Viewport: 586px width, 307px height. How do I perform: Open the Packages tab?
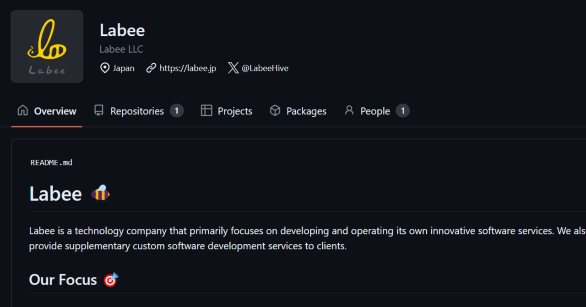coord(306,110)
